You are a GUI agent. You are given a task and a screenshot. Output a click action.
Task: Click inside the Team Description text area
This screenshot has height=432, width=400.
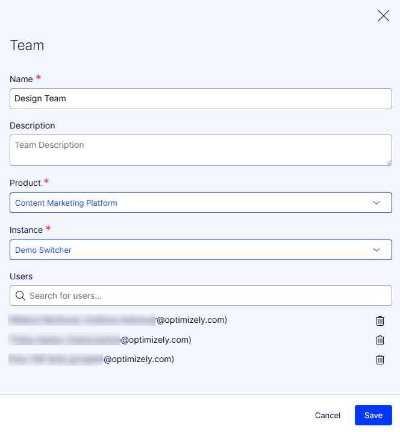coord(201,150)
